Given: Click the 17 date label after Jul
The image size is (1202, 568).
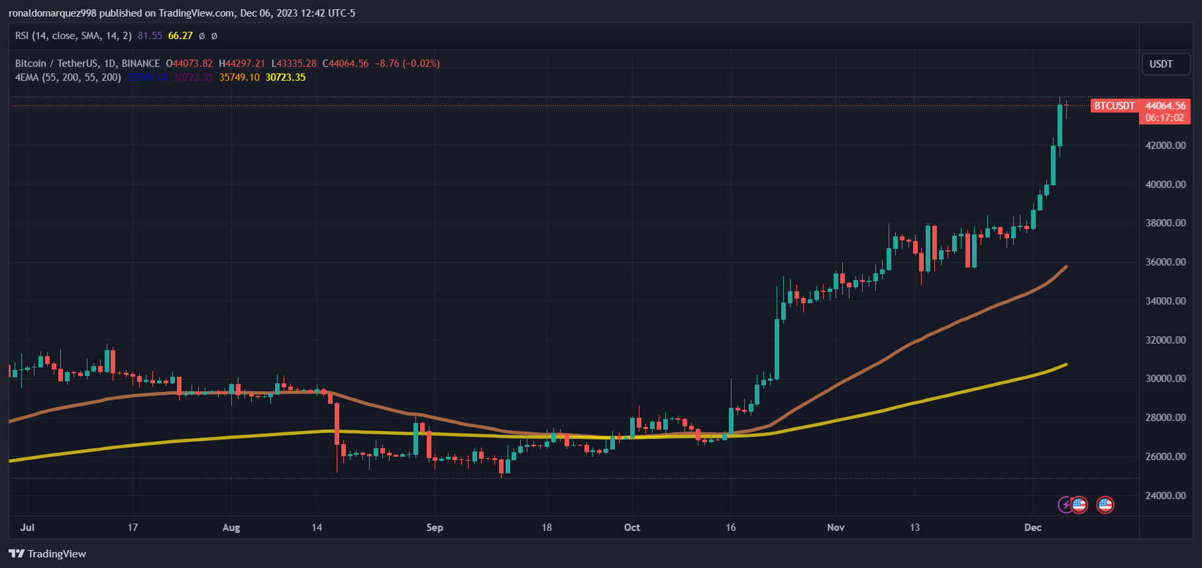Looking at the screenshot, I should tap(133, 528).
